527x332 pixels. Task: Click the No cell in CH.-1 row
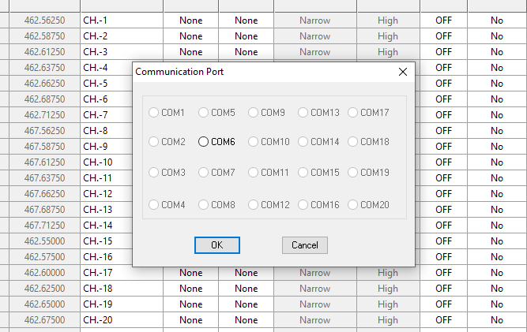pos(497,21)
